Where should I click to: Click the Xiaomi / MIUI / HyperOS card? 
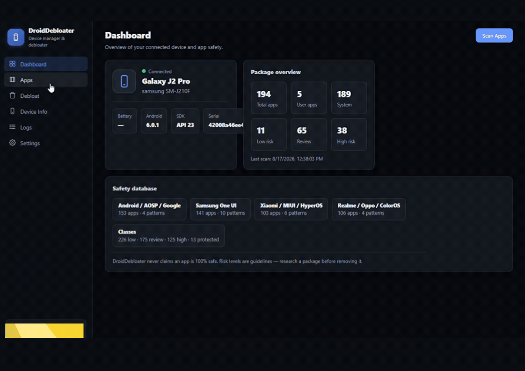coord(292,209)
